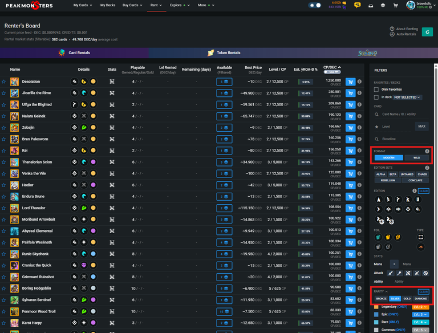This screenshot has height=333, width=438.
Task: Switch to Token Rentals tab
Action: 224,53
